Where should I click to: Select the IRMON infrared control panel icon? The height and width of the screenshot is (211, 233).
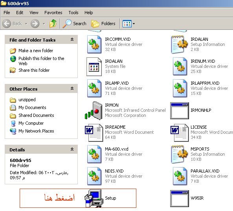(94, 111)
